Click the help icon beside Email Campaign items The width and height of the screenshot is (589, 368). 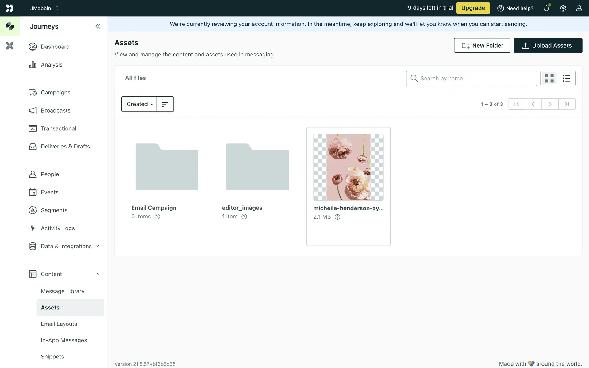tap(157, 217)
